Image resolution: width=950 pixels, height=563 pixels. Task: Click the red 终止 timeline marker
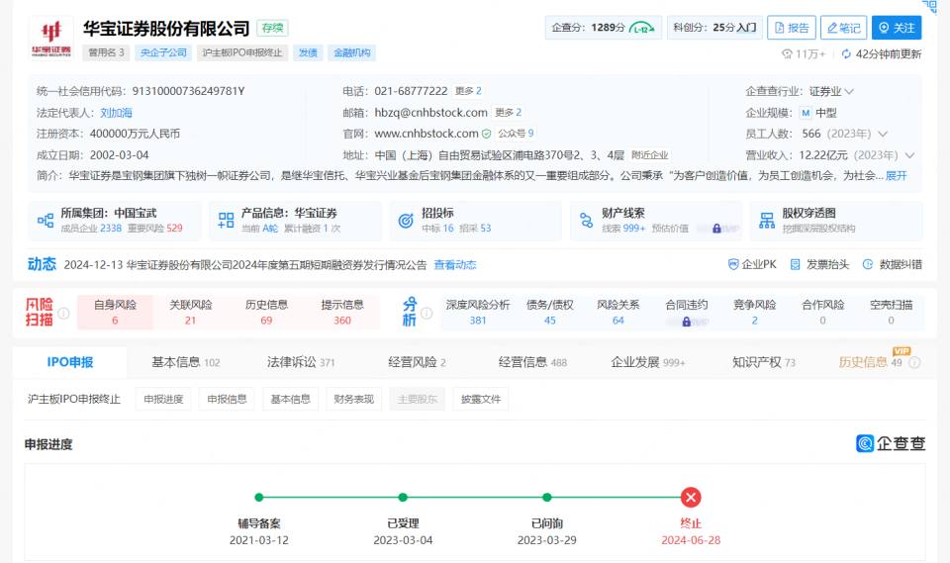tap(691, 498)
